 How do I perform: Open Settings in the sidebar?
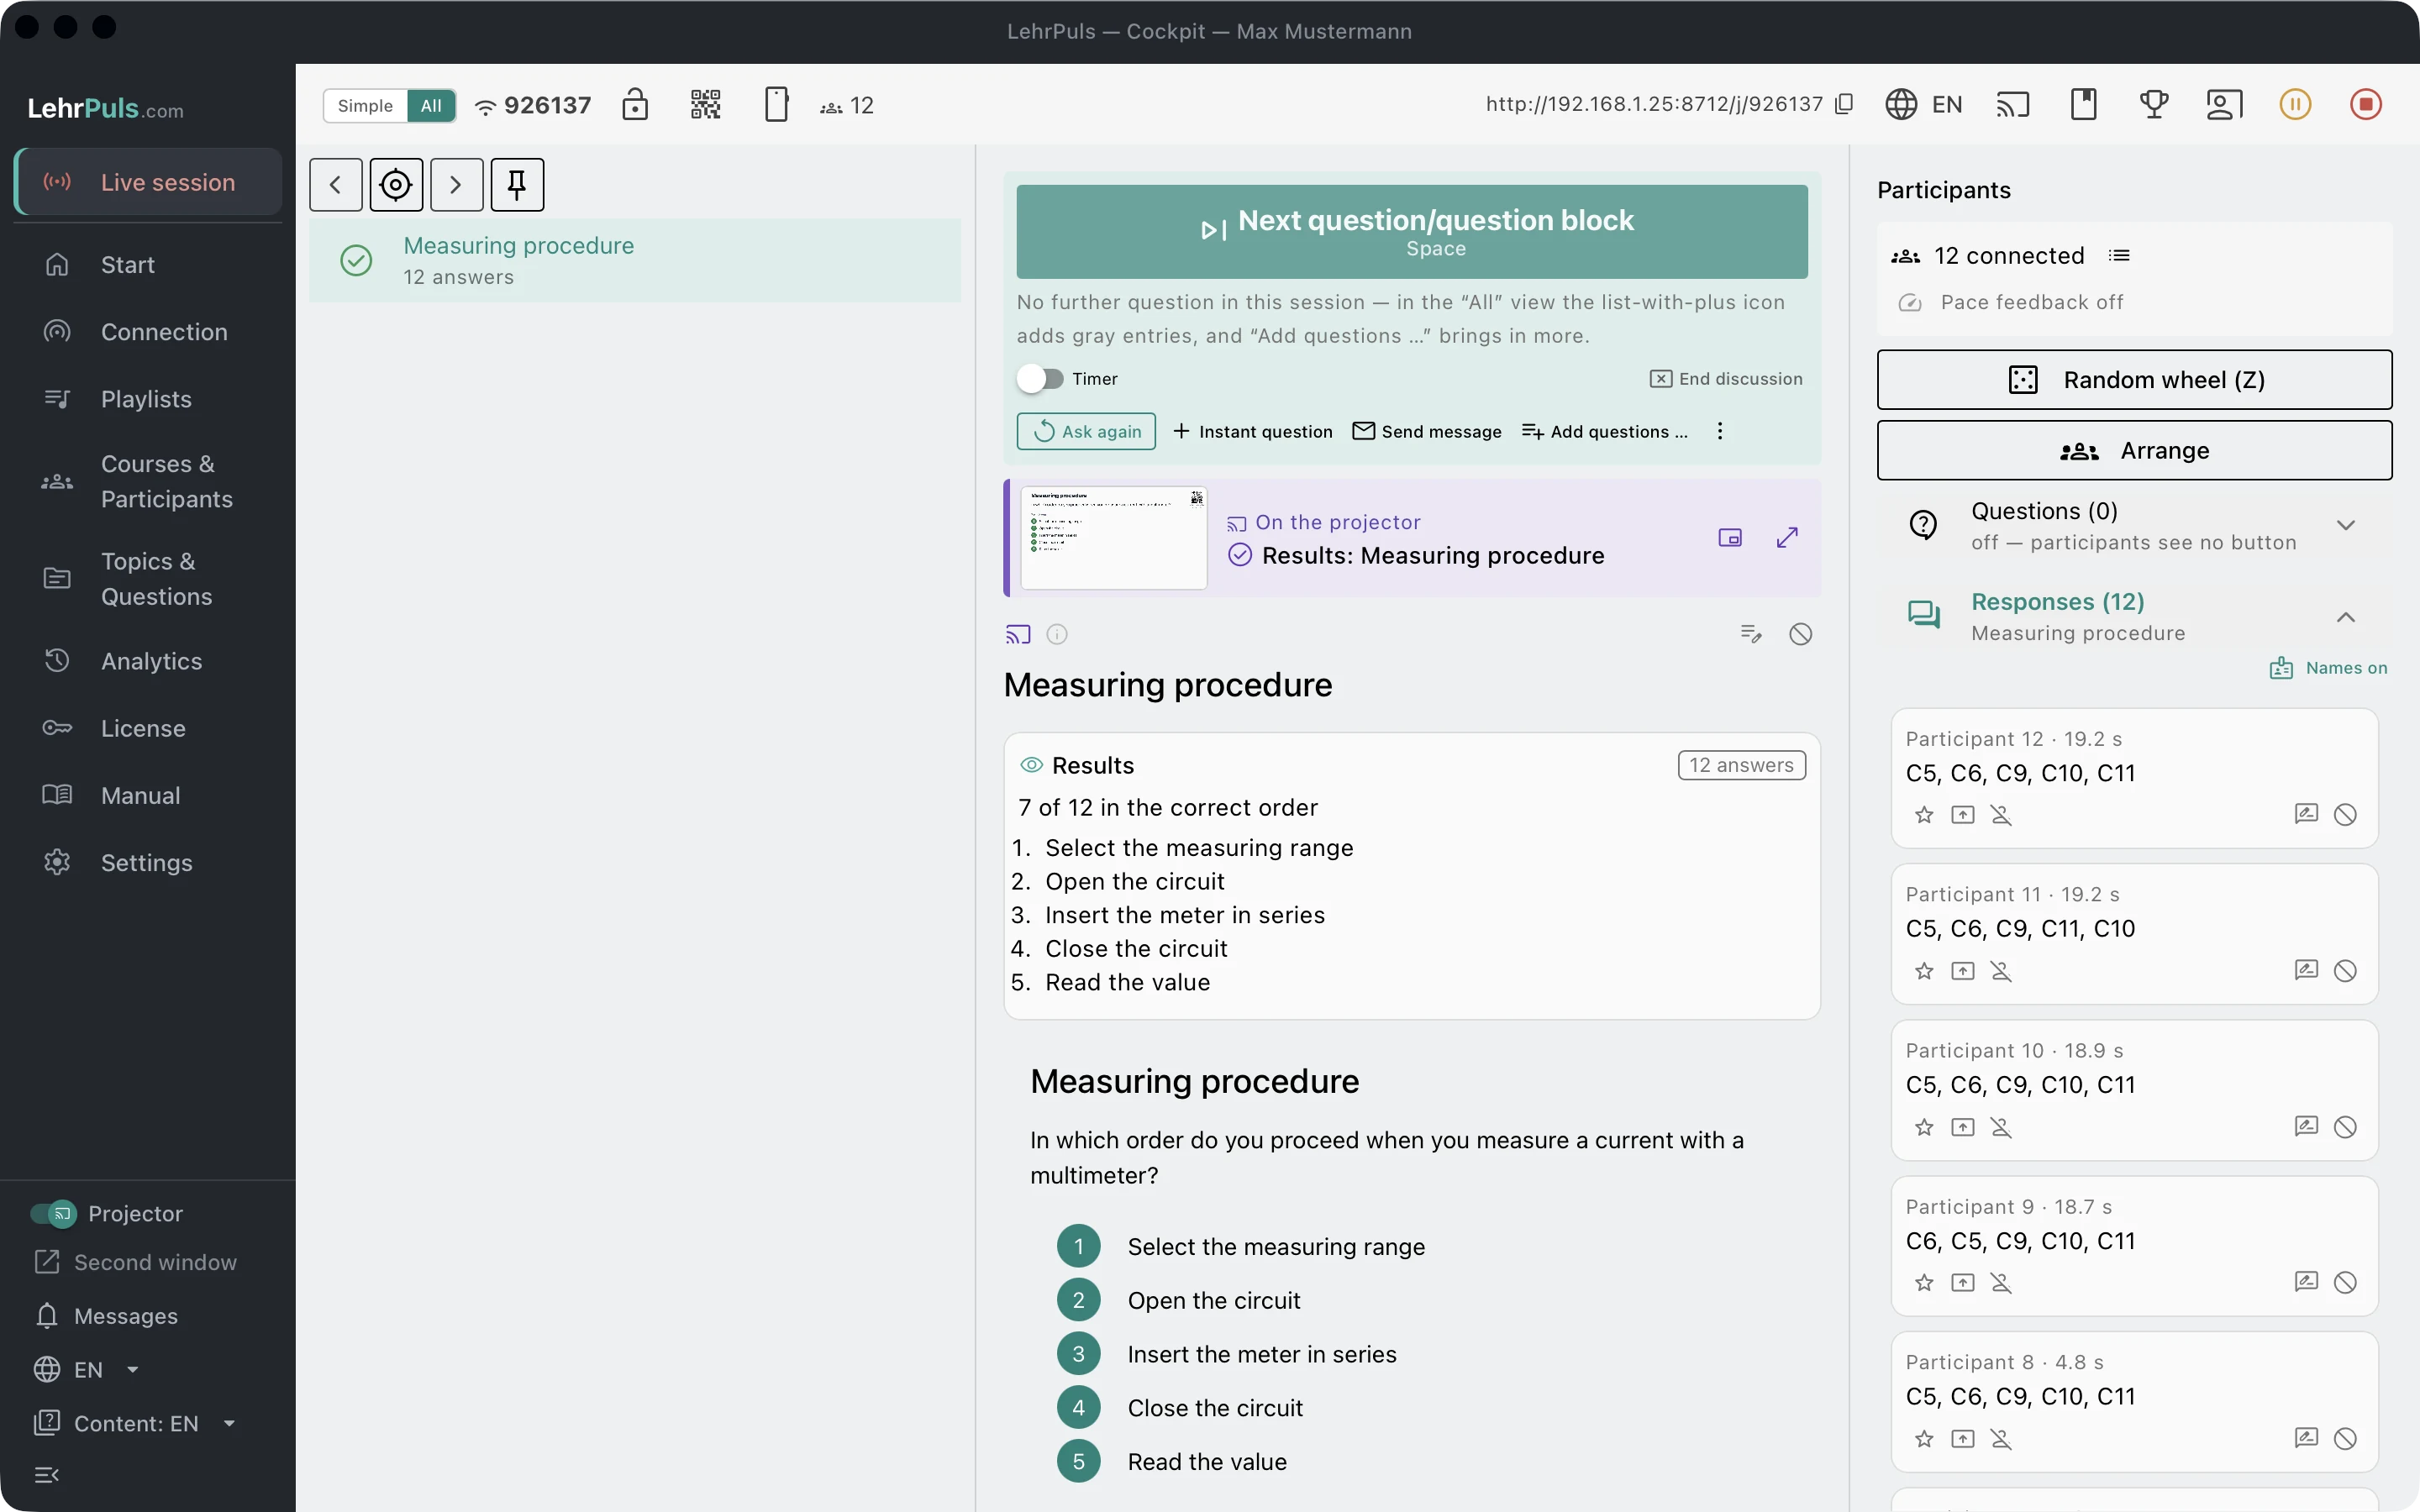[146, 863]
